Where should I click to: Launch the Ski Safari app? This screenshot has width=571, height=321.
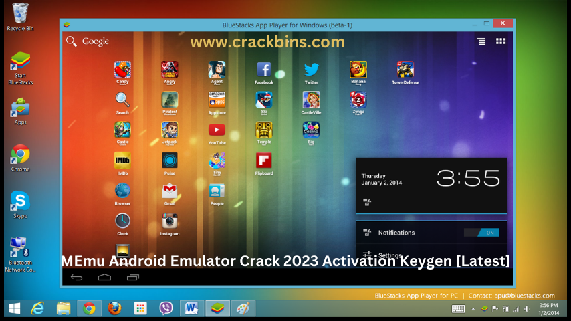click(264, 100)
